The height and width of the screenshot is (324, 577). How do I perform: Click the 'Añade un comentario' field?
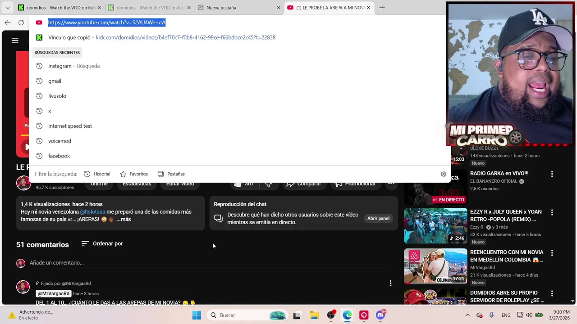211,263
